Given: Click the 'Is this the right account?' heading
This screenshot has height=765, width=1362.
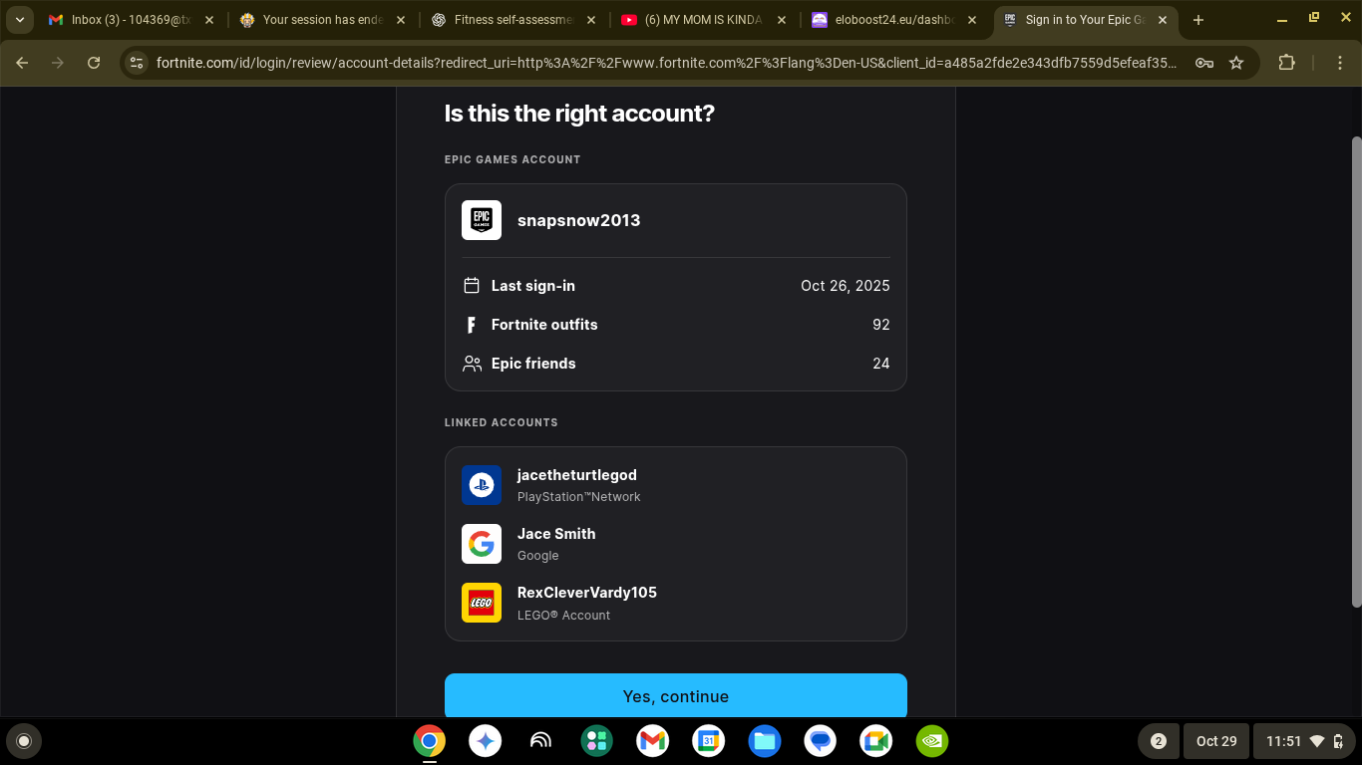Looking at the screenshot, I should pos(579,114).
